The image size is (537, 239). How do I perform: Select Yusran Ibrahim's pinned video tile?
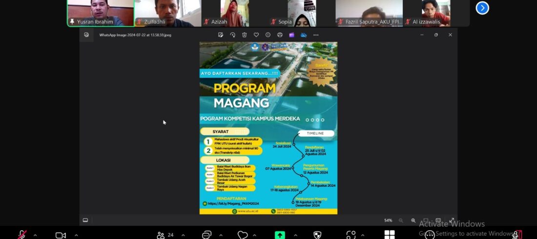[101, 13]
